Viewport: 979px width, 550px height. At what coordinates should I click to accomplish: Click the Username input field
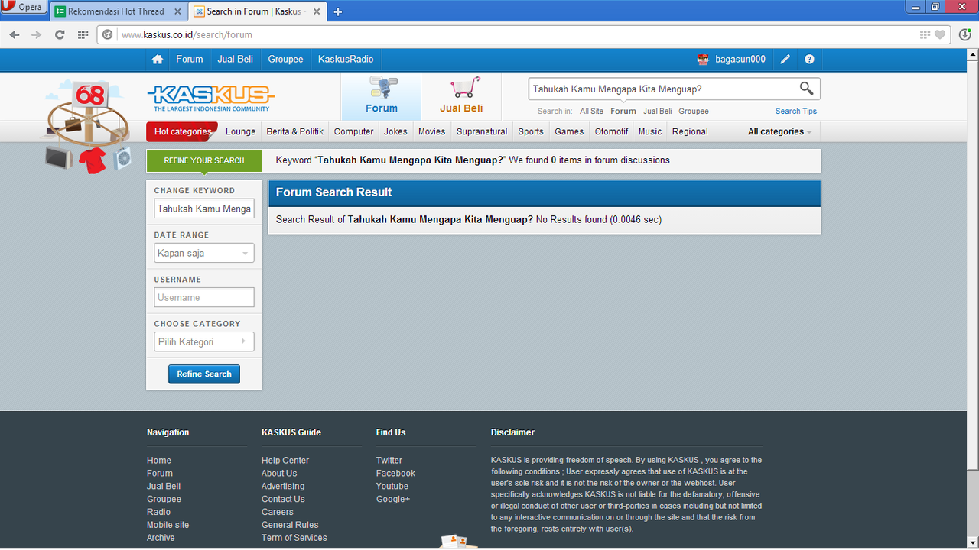pos(203,297)
